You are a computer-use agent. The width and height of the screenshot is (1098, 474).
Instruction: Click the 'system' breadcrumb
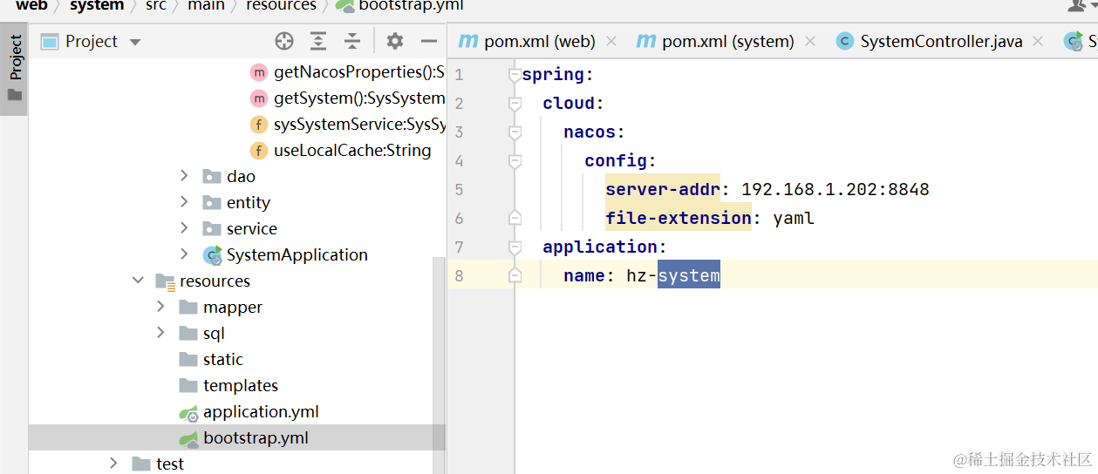pos(96,5)
